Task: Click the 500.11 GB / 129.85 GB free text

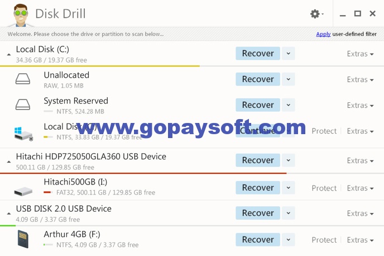Action: coord(55,168)
